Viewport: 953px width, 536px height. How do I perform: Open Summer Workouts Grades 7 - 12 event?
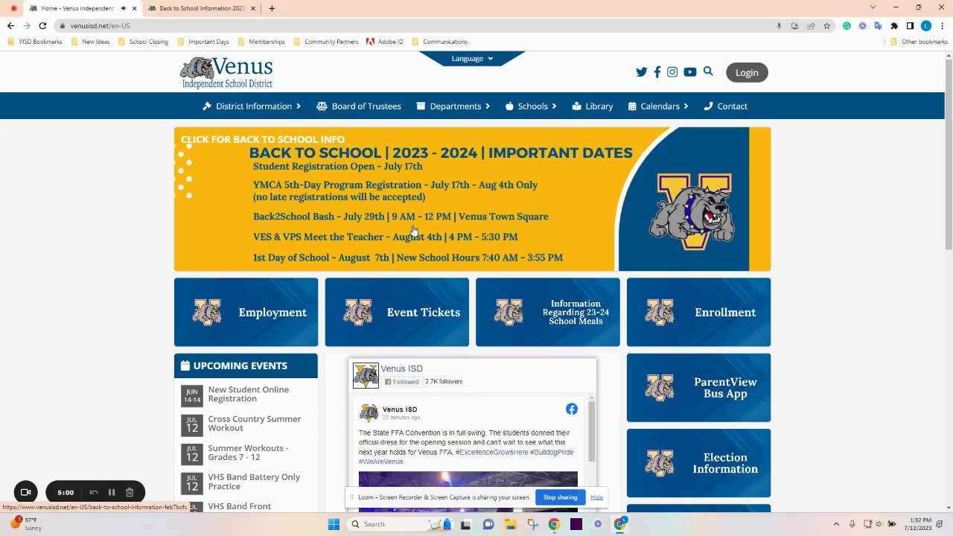coord(248,453)
